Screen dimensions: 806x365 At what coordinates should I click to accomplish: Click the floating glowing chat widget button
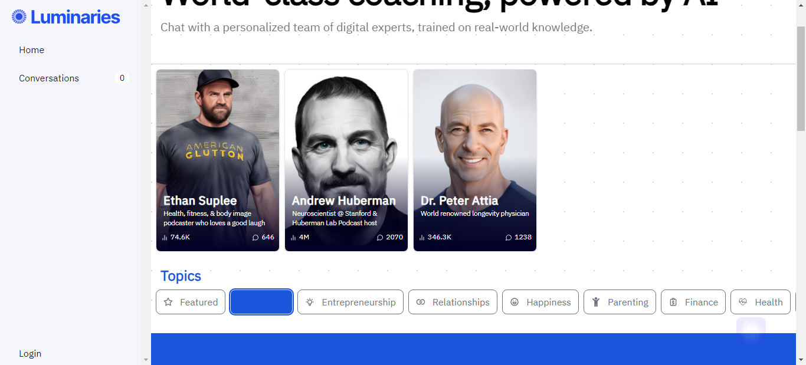pyautogui.click(x=751, y=332)
